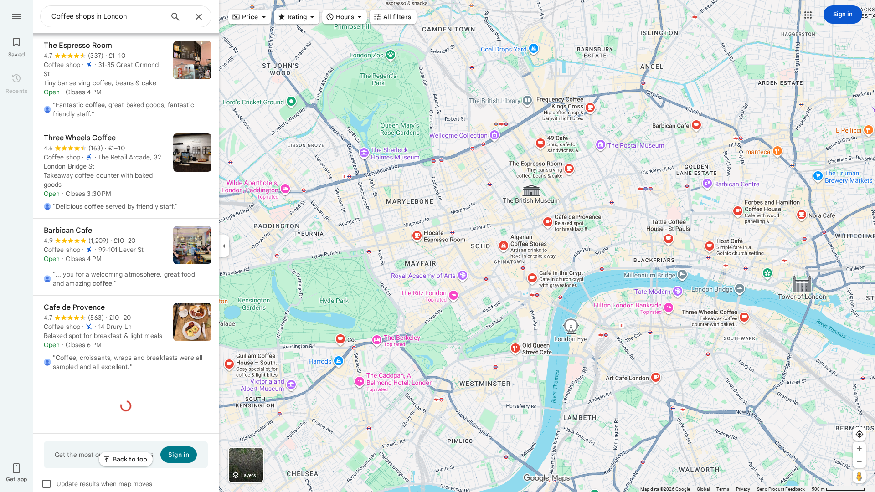This screenshot has height=492, width=875.
Task: Click Three Wheels Coffee photo thumbnail
Action: tap(192, 153)
